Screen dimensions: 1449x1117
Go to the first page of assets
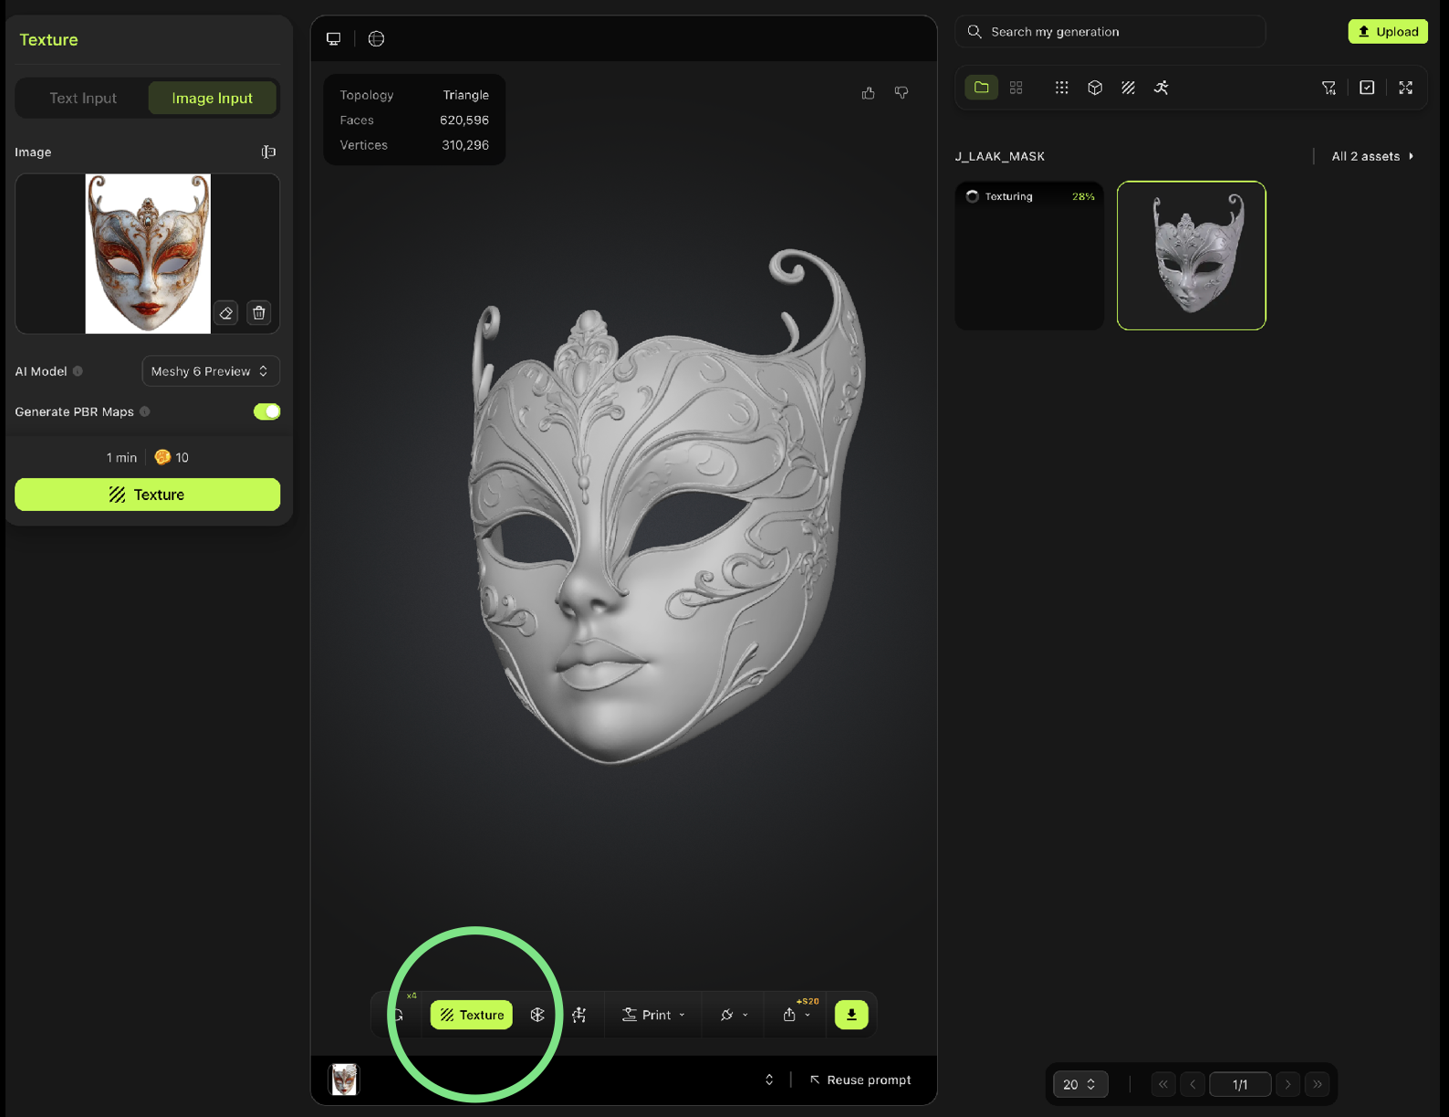coord(1163,1084)
